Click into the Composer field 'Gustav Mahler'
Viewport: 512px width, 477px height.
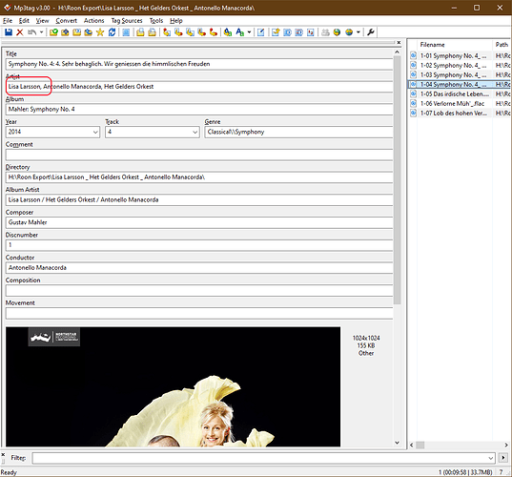199,222
